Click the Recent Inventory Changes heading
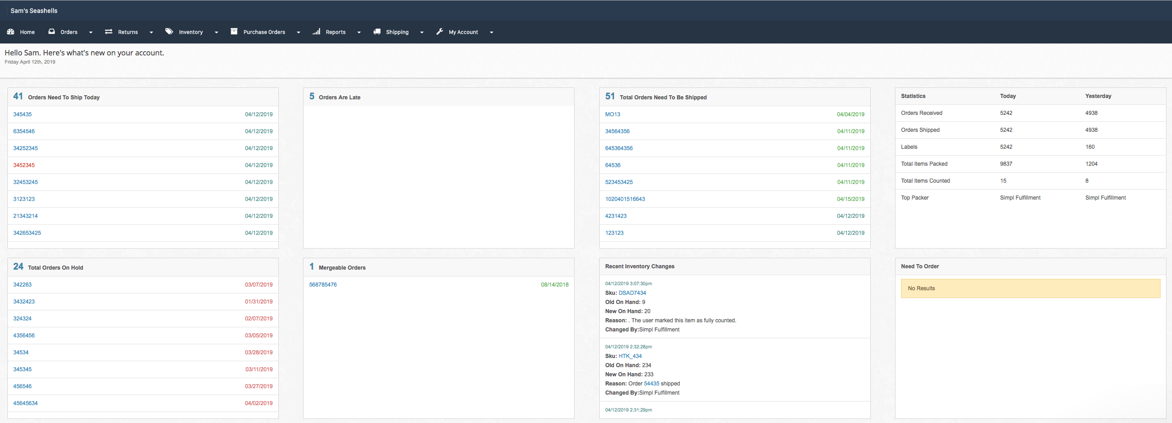The width and height of the screenshot is (1172, 423). coord(640,266)
